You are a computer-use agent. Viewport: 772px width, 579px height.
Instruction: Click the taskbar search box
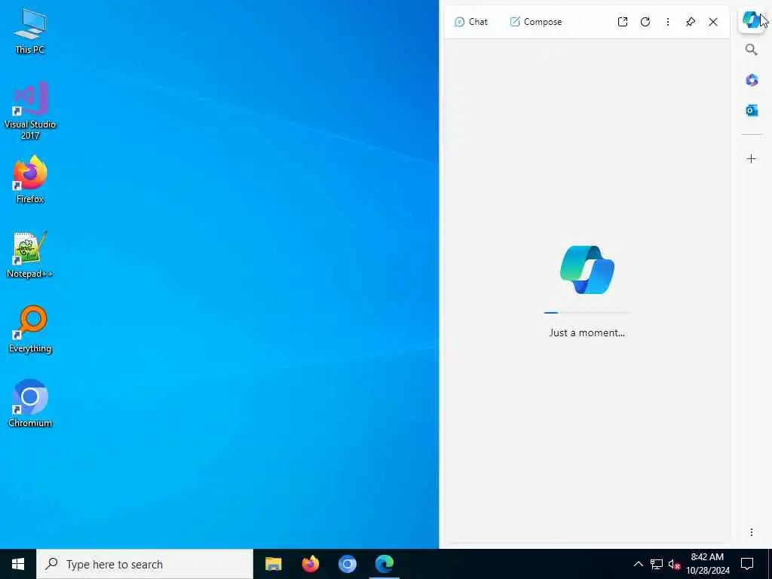145,564
